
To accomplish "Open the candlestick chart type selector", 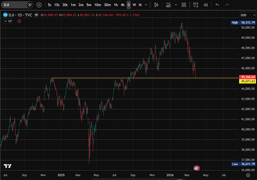I will pos(156,5).
